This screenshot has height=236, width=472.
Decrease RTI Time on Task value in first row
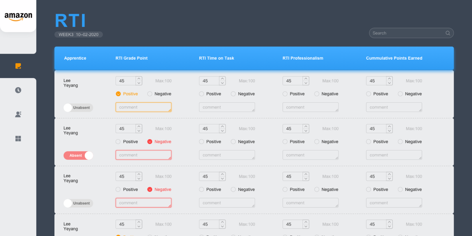[x=223, y=83]
